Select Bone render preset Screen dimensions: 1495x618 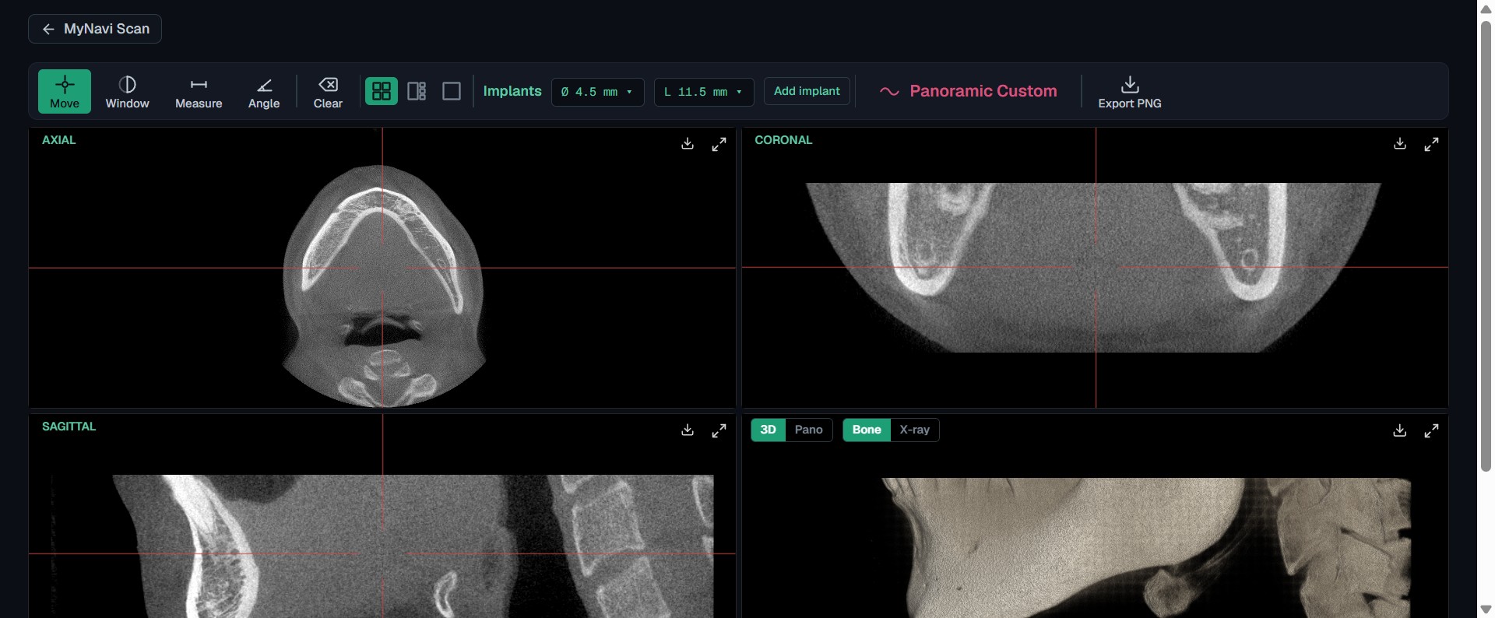pyautogui.click(x=867, y=430)
